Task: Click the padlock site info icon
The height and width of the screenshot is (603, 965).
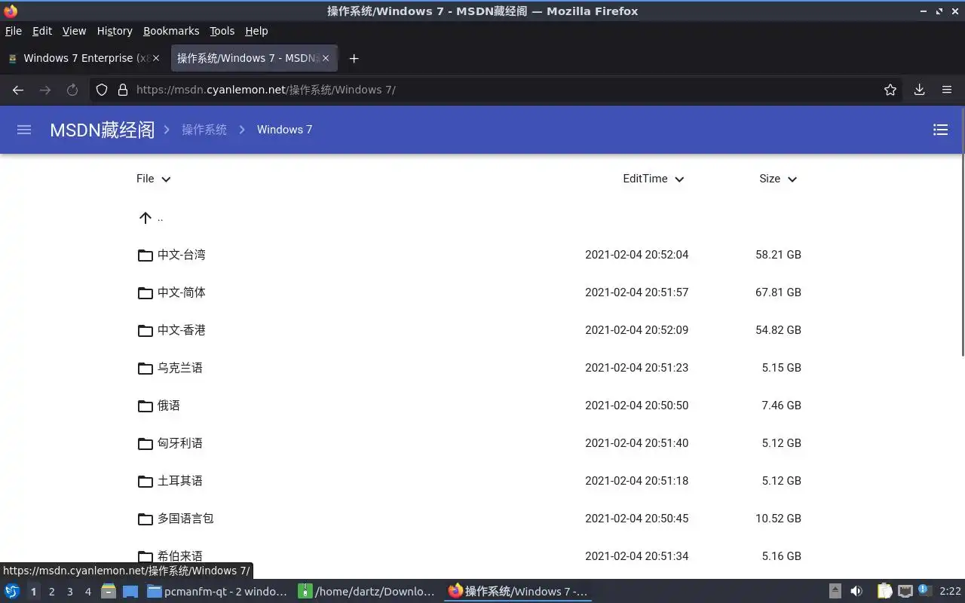Action: pos(123,90)
